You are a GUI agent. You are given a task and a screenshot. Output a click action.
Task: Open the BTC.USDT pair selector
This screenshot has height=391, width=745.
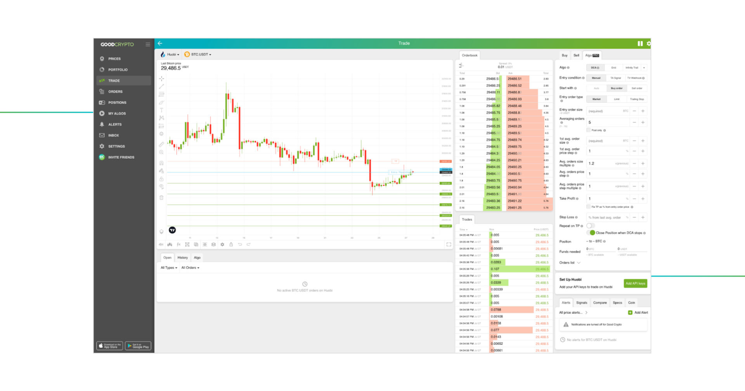coord(198,55)
